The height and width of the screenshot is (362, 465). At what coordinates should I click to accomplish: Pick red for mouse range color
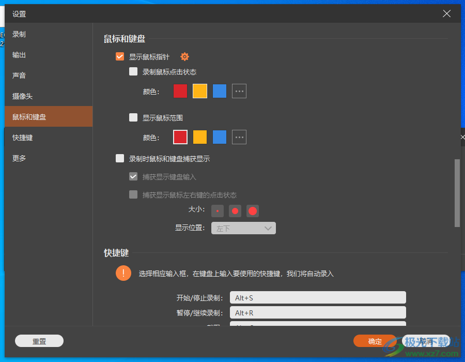(x=180, y=137)
